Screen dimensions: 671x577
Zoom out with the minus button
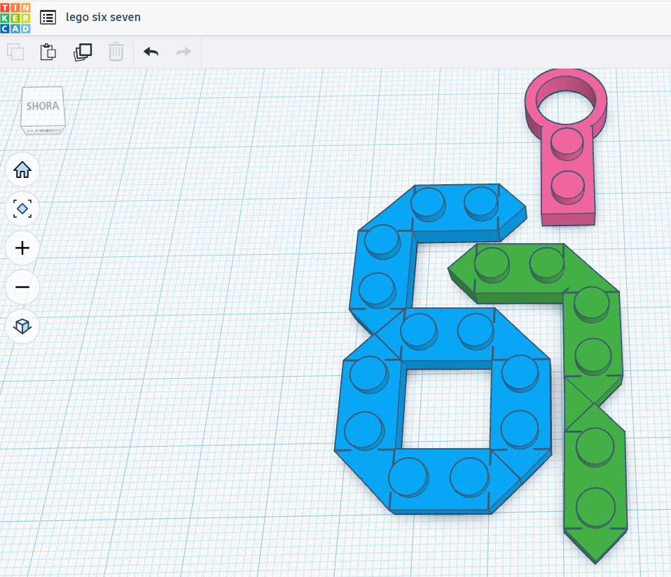[22, 287]
